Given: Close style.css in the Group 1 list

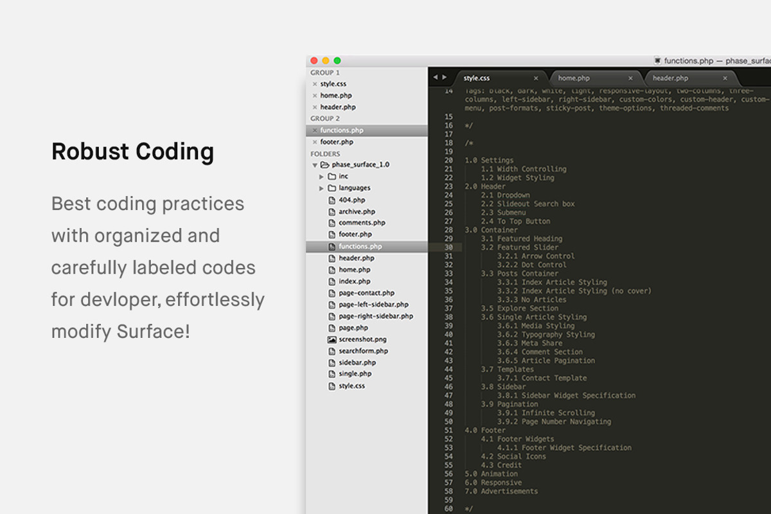Looking at the screenshot, I should click(314, 84).
